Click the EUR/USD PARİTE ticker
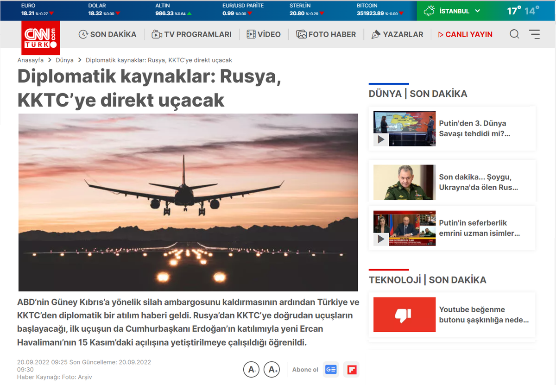This screenshot has width=556, height=385. 243,10
